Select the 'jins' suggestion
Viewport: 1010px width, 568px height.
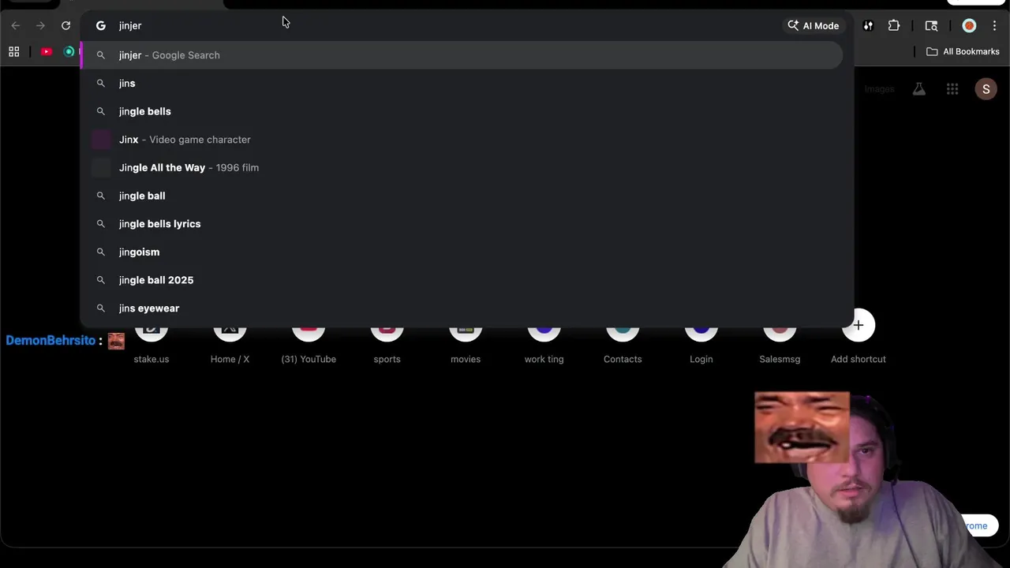click(462, 83)
